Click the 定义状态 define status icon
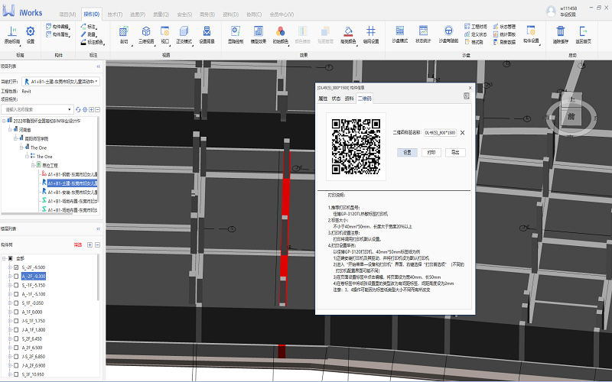612x382 pixels. (x=467, y=34)
